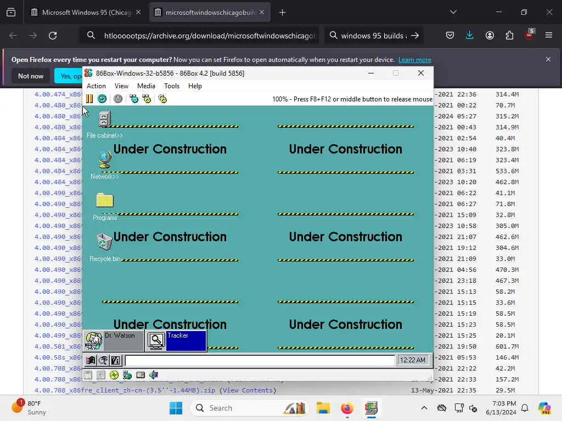The image size is (562, 421).
Task: Open Firefox downloads panel
Action: coord(470,35)
